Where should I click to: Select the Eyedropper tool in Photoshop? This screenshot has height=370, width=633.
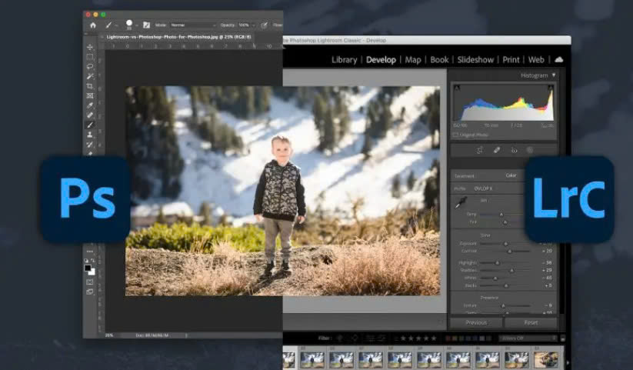(90, 105)
